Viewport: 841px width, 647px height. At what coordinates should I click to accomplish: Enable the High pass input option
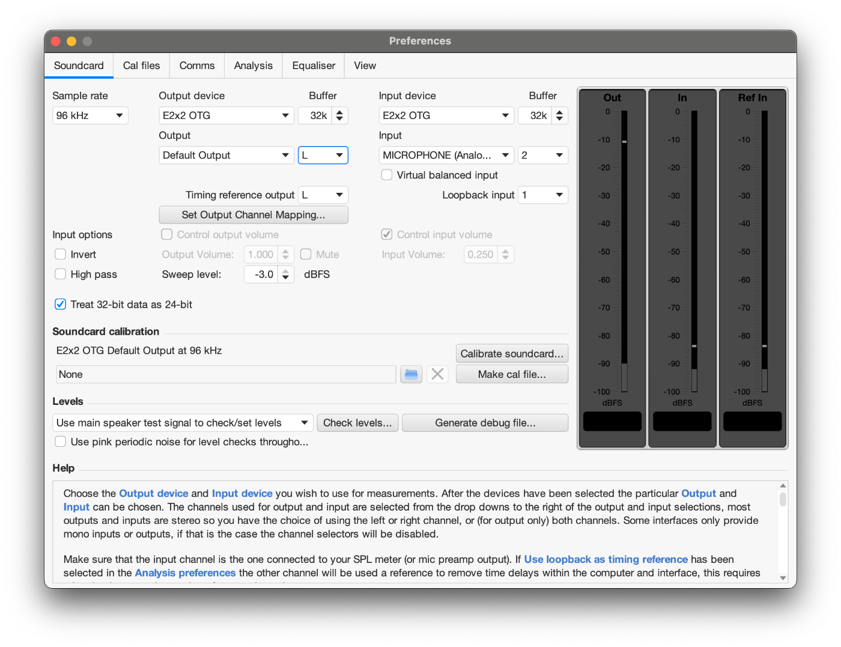point(60,274)
